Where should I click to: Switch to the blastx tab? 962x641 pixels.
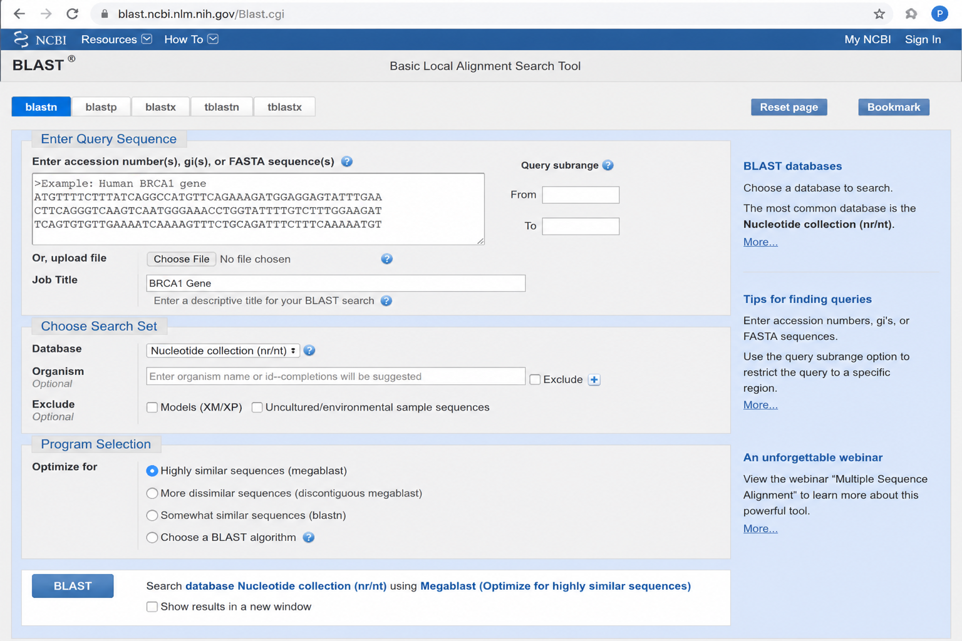click(x=160, y=107)
